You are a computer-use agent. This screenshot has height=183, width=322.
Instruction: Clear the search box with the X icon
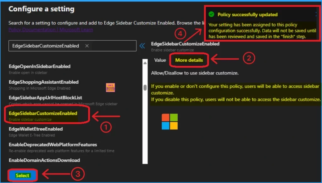(87, 46)
